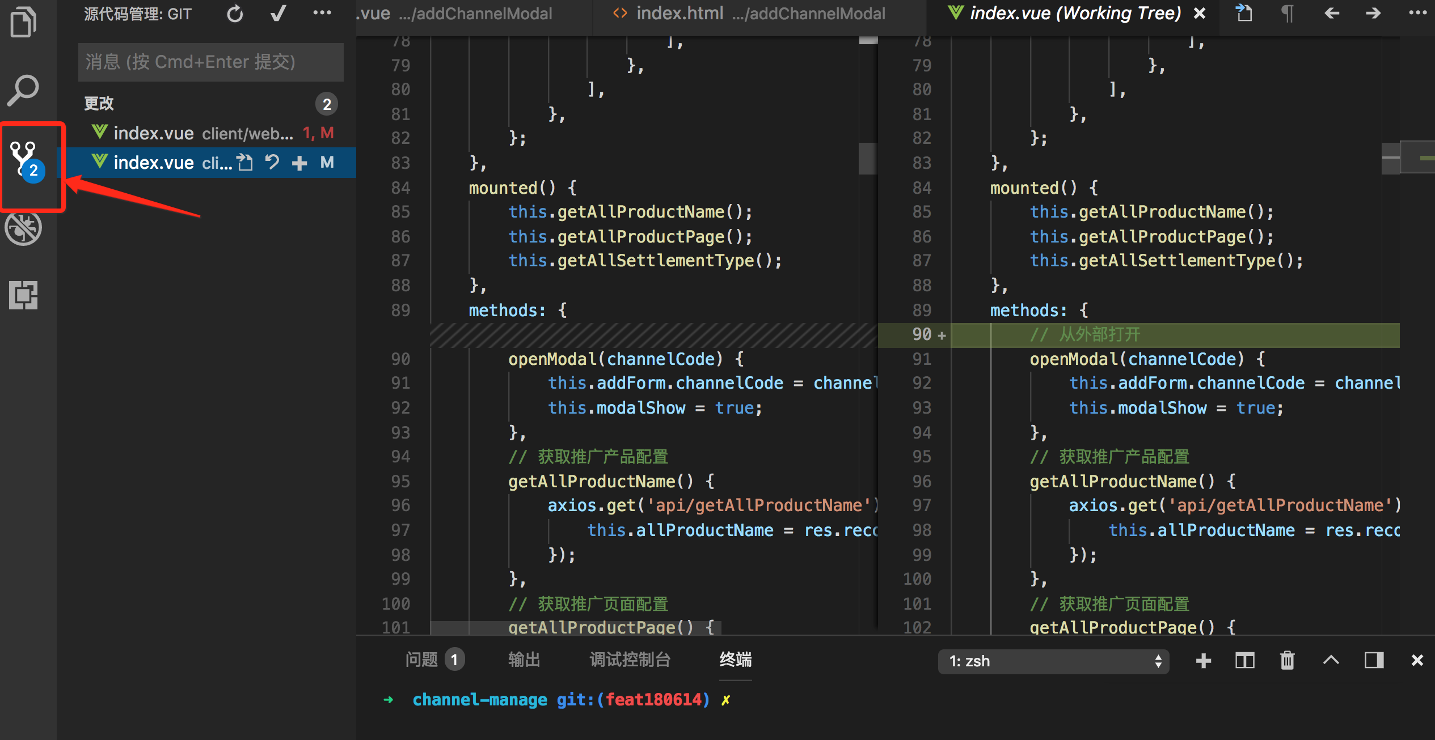1435x740 pixels.
Task: Click this.modalShow = true in right pane
Action: [1176, 407]
